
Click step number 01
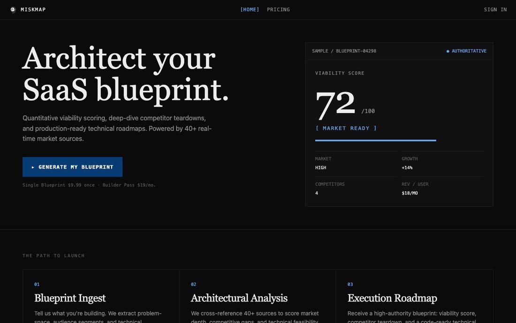click(37, 284)
